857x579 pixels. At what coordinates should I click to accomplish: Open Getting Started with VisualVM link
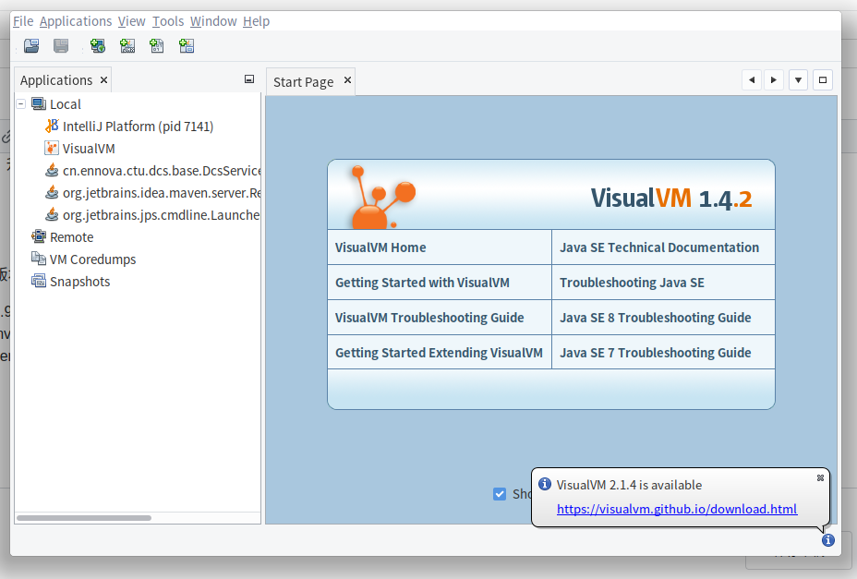point(422,283)
